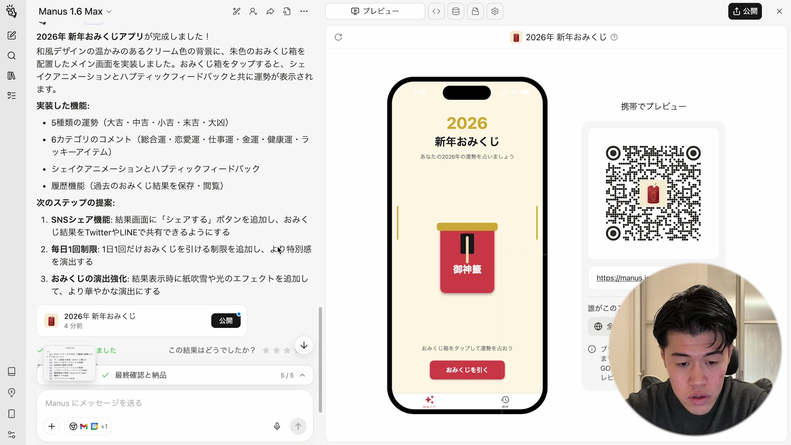Click the top-right 公開 publish button
This screenshot has height=445, width=791.
[745, 12]
